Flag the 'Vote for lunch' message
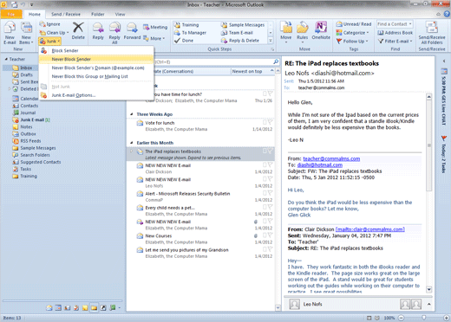Screen dimensions: 451x322 coord(270,122)
